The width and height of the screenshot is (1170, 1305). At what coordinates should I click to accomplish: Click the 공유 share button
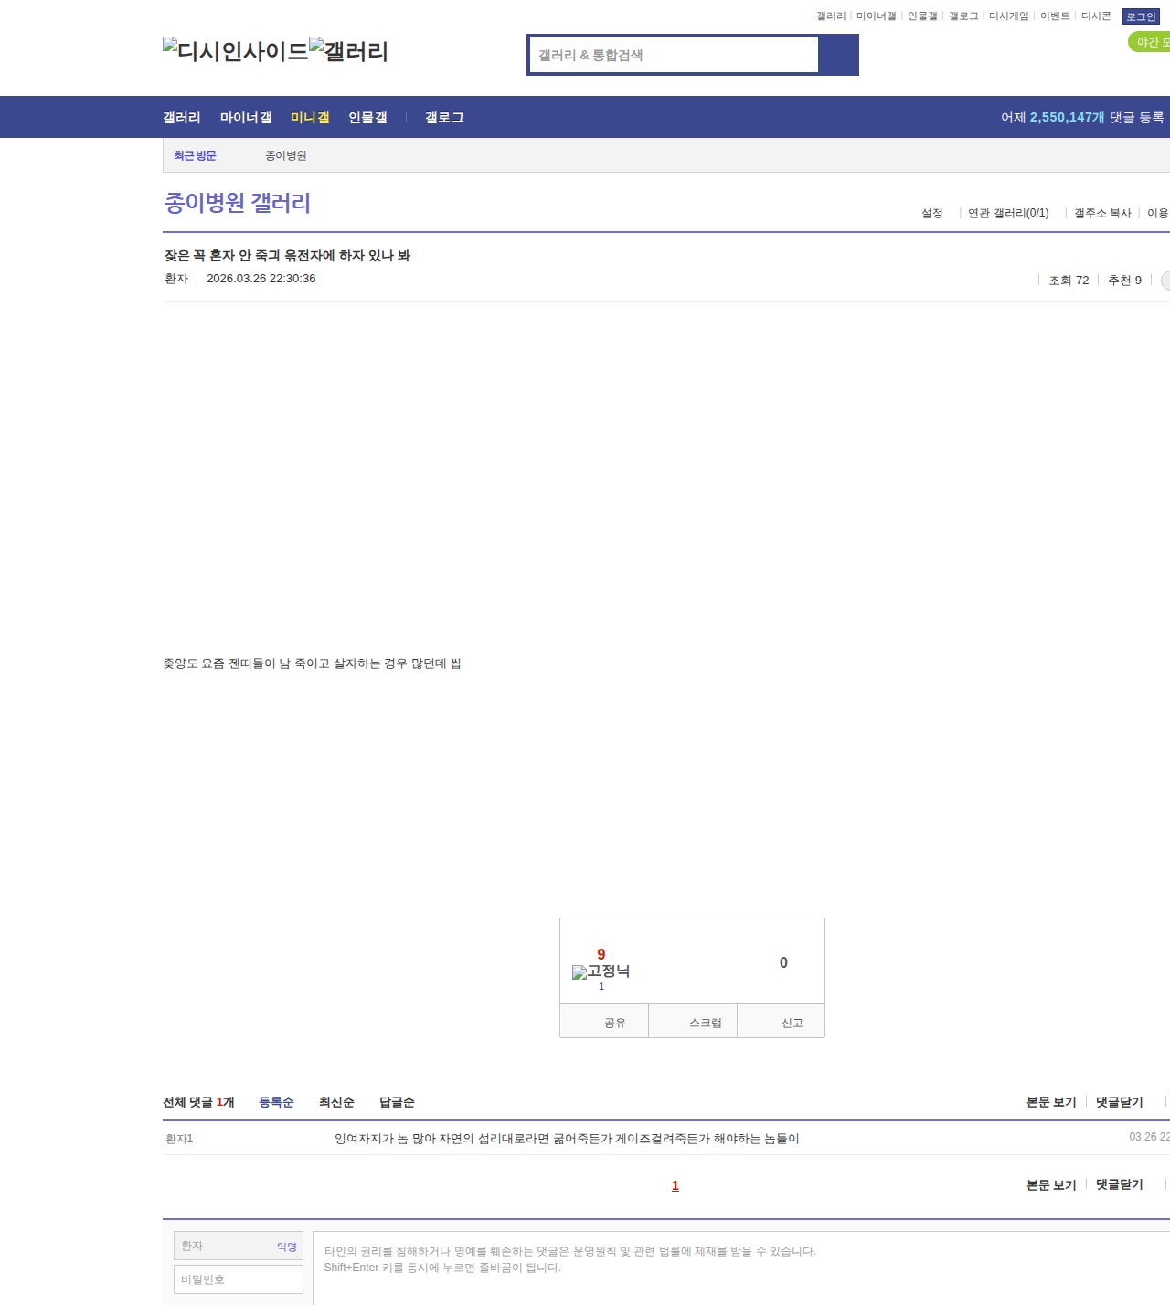coord(604,1022)
